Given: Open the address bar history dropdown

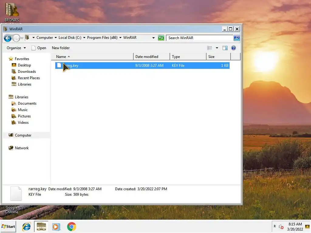Looking at the screenshot, I should [x=153, y=38].
